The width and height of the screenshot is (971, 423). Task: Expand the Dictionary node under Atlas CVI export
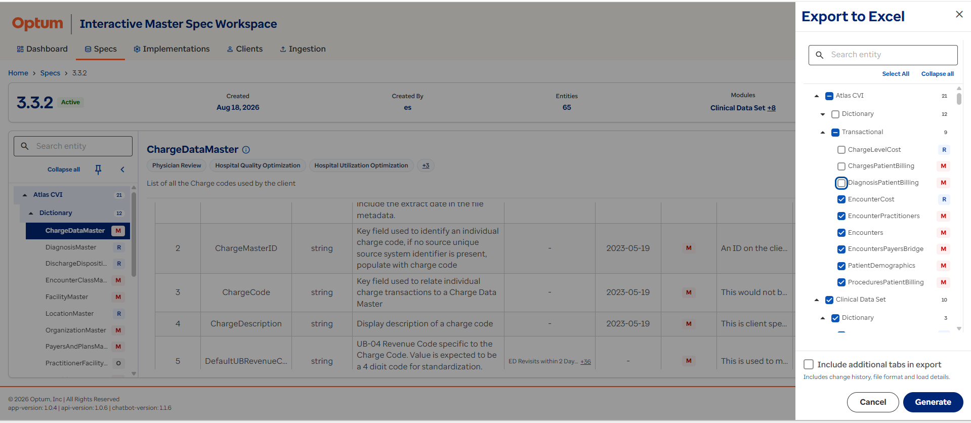tap(823, 114)
